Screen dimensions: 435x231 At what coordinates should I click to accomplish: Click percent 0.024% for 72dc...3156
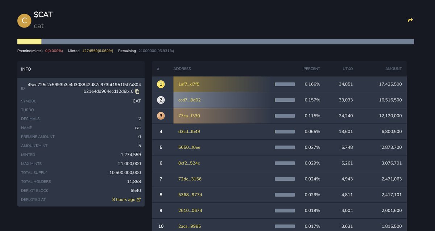(x=312, y=179)
